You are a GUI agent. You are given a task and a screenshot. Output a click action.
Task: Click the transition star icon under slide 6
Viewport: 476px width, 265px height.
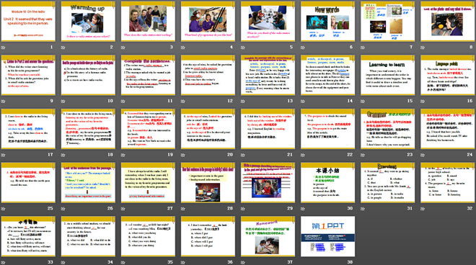(303, 48)
